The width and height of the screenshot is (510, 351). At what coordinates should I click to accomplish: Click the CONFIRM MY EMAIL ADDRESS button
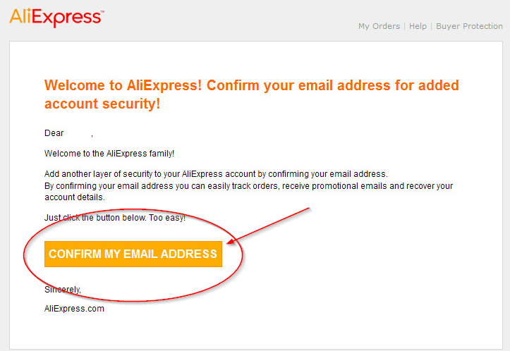click(x=133, y=254)
